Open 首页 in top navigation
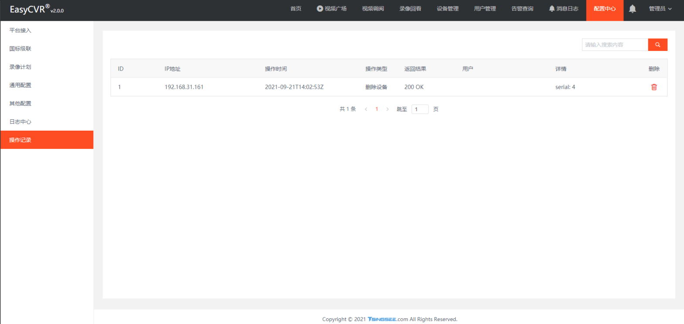Screen dimensions: 684x324 tap(296, 9)
